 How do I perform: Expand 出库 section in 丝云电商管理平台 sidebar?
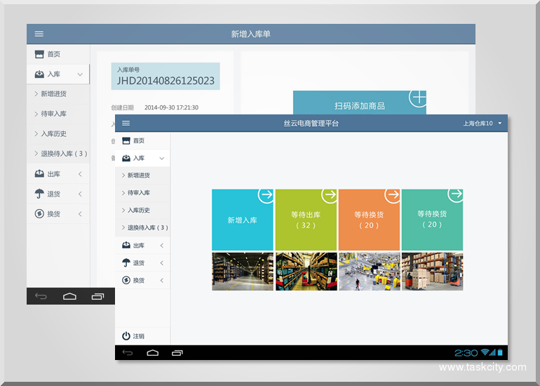click(162, 246)
